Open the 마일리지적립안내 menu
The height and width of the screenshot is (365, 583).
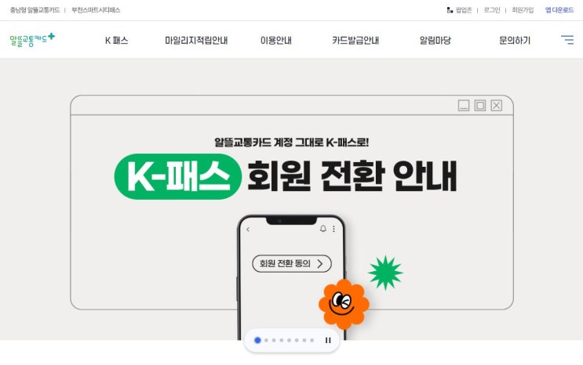click(196, 40)
